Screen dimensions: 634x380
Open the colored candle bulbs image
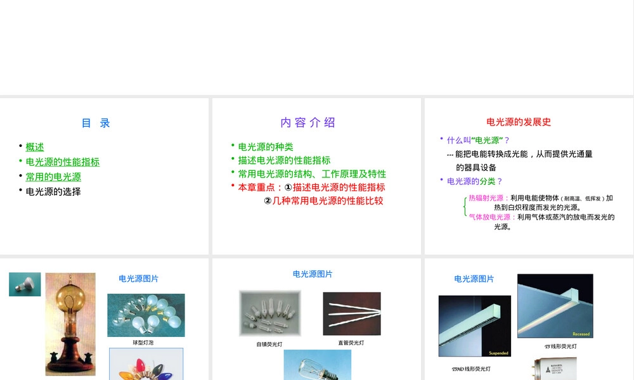point(146,364)
